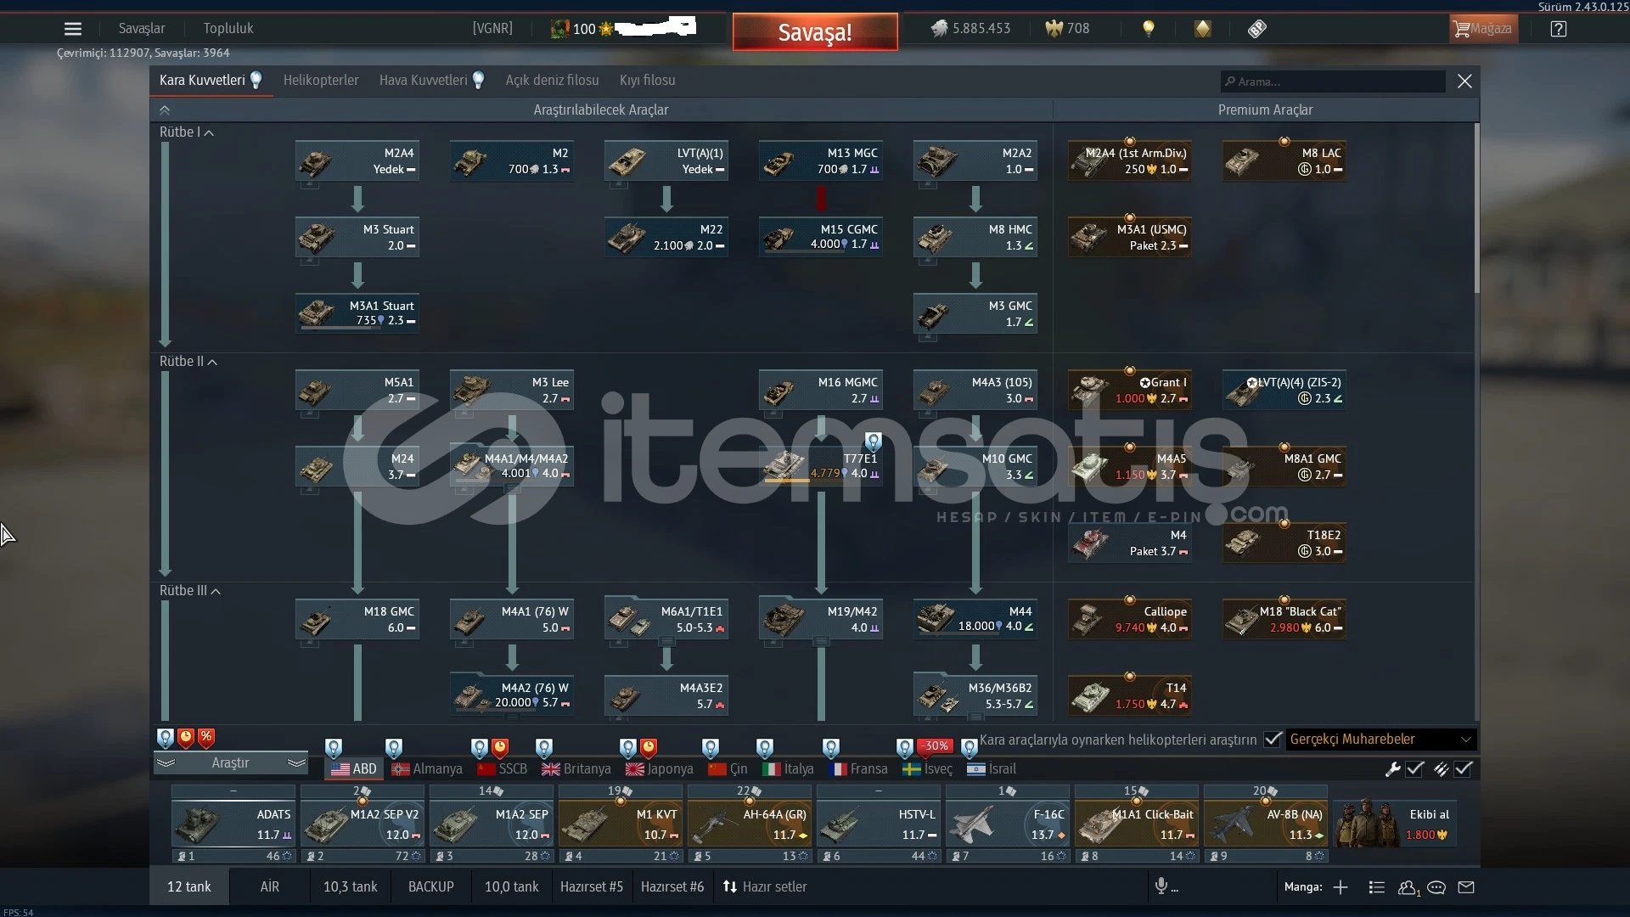Select the AH-64A (GR) crew slot
Image resolution: width=1630 pixels, height=917 pixels.
(750, 824)
